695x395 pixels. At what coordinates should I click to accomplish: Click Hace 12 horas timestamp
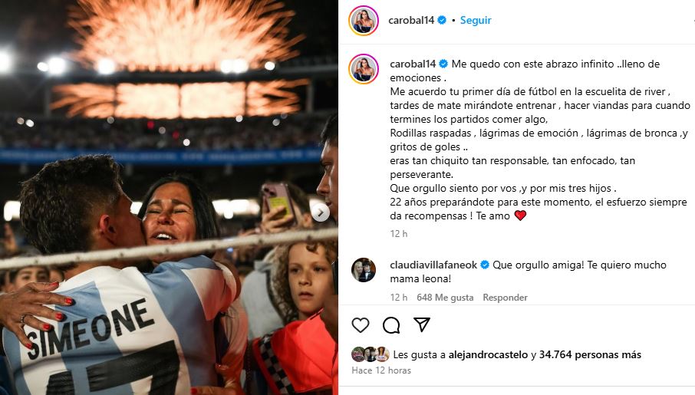pos(381,370)
